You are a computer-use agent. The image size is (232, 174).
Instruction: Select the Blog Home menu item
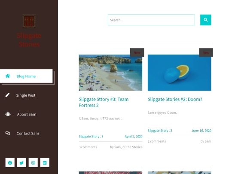click(26, 76)
